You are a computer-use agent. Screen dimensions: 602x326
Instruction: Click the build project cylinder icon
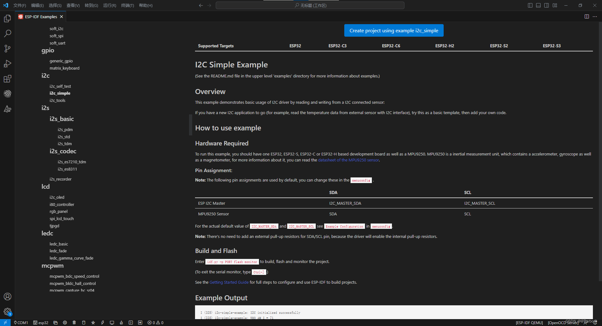(84, 323)
